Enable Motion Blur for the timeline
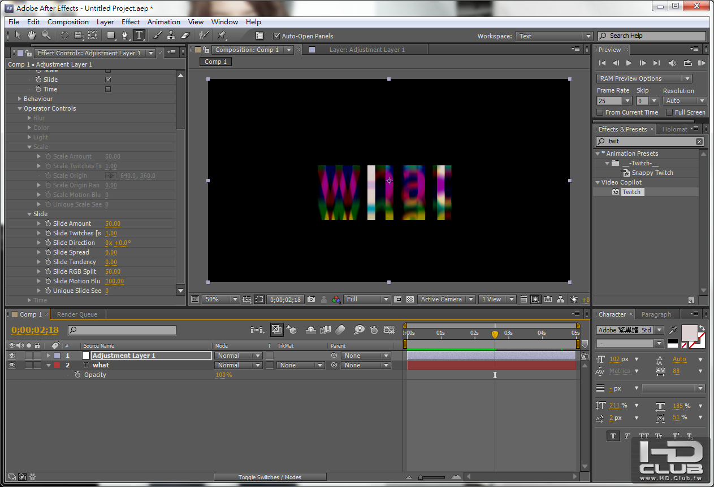Screen dimensions: 714x487 click(340, 330)
